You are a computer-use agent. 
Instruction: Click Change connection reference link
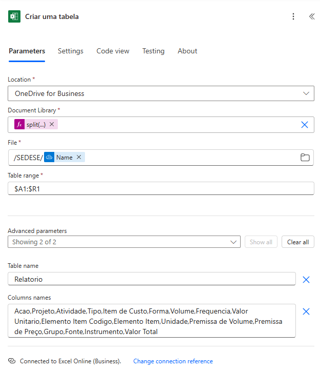pyautogui.click(x=173, y=361)
